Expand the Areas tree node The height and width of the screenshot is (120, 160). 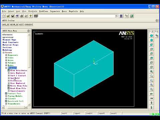[6, 60]
